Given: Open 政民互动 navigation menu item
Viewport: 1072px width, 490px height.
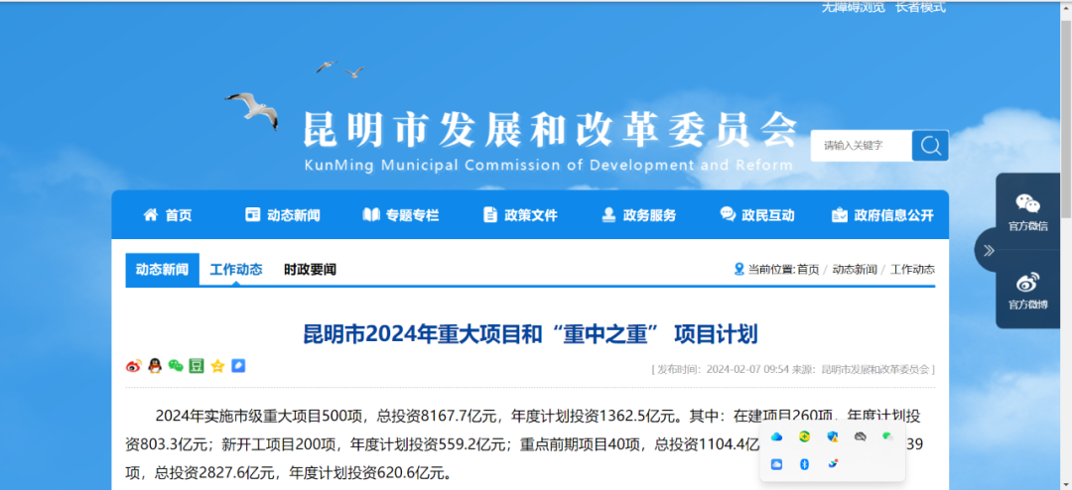Looking at the screenshot, I should 756,215.
